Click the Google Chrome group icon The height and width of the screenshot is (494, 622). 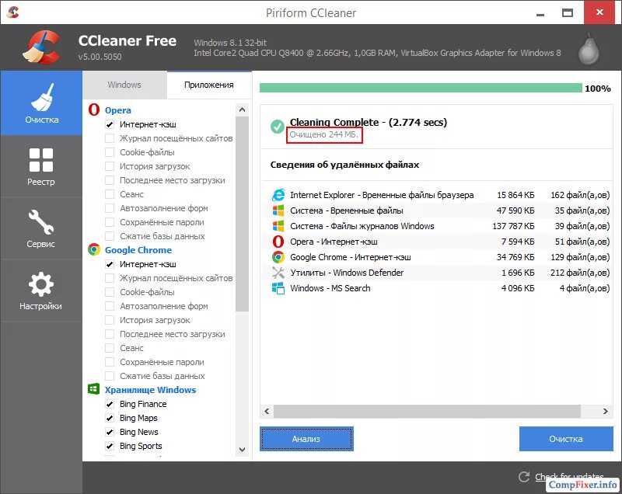pyautogui.click(x=94, y=249)
